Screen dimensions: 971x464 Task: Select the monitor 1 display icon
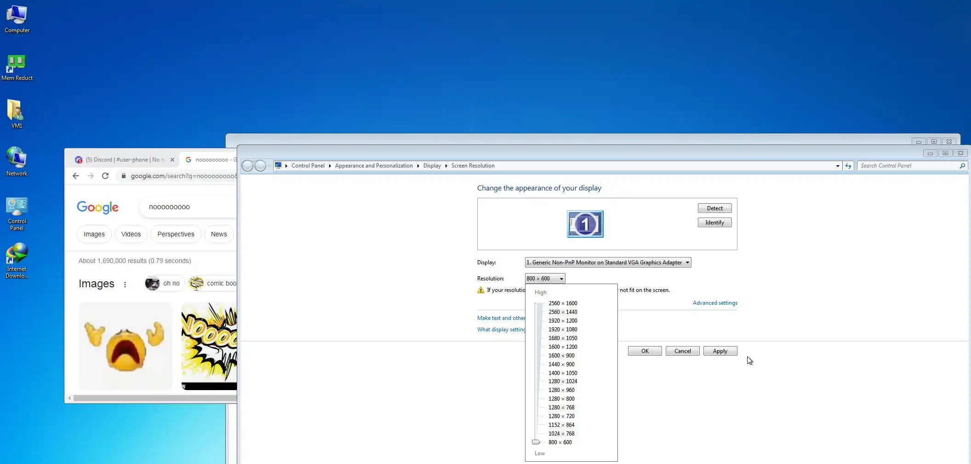(x=585, y=224)
